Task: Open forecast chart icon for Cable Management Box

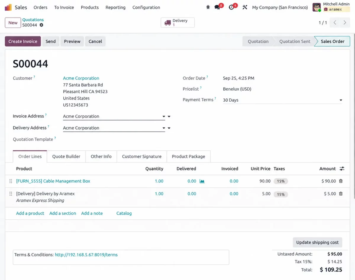Action: tap(202, 181)
